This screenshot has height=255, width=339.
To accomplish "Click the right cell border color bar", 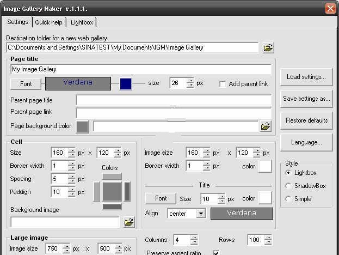I will pyautogui.click(x=127, y=191).
